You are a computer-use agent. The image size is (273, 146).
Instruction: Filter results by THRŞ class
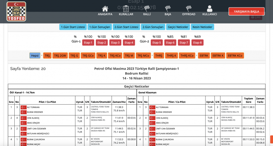(159, 56)
